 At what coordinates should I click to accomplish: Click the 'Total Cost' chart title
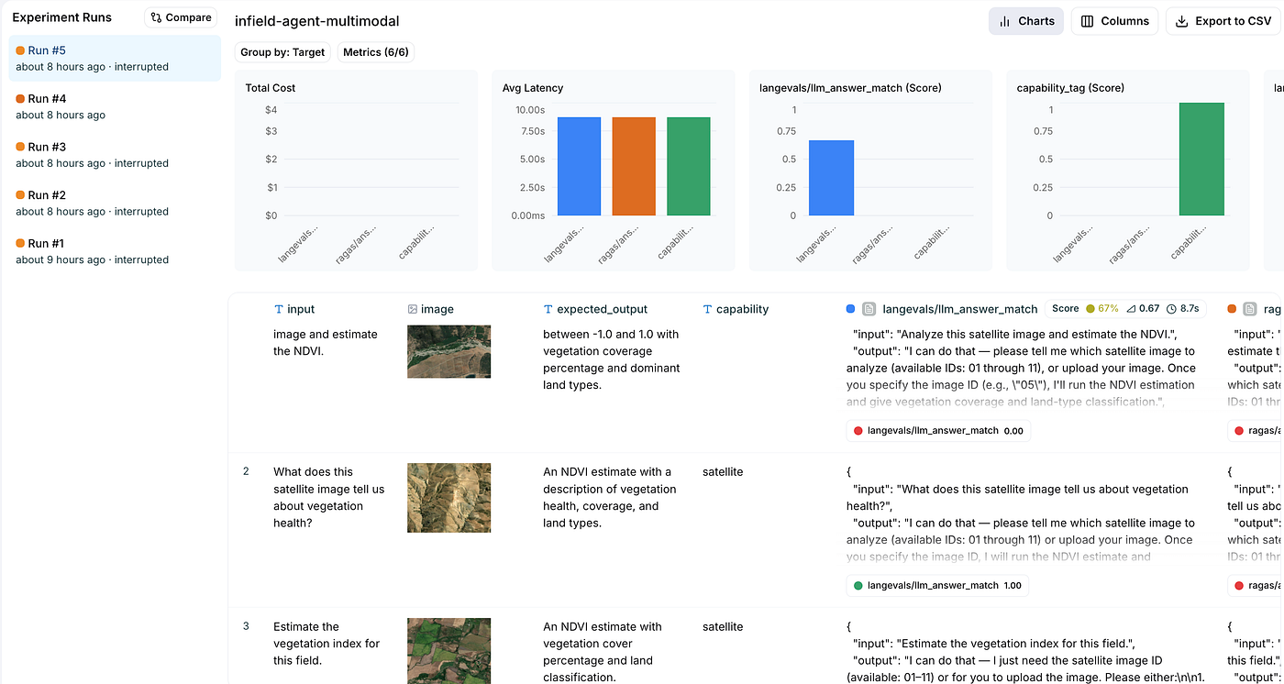coord(271,88)
